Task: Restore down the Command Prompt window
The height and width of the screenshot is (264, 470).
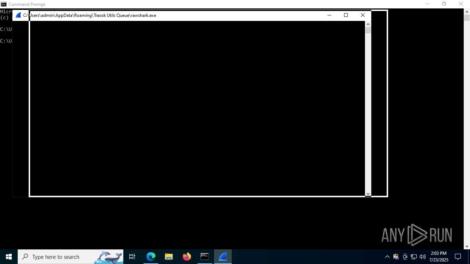Action: (444, 4)
